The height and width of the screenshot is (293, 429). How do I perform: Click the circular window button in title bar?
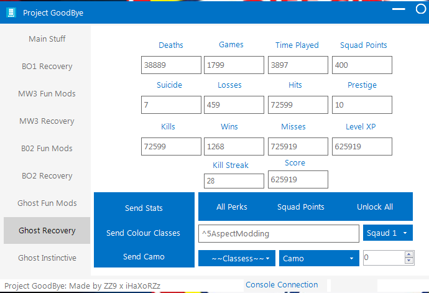click(x=420, y=9)
